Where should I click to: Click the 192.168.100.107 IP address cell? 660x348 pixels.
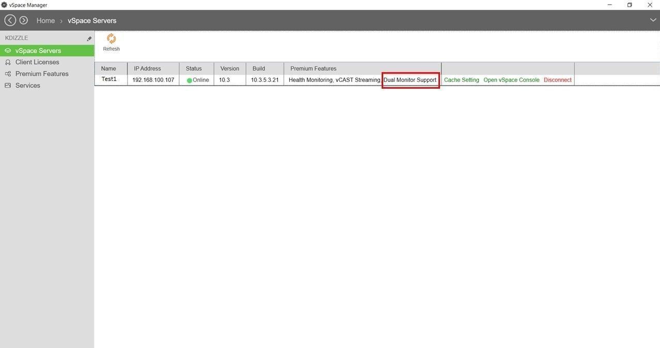coord(153,80)
